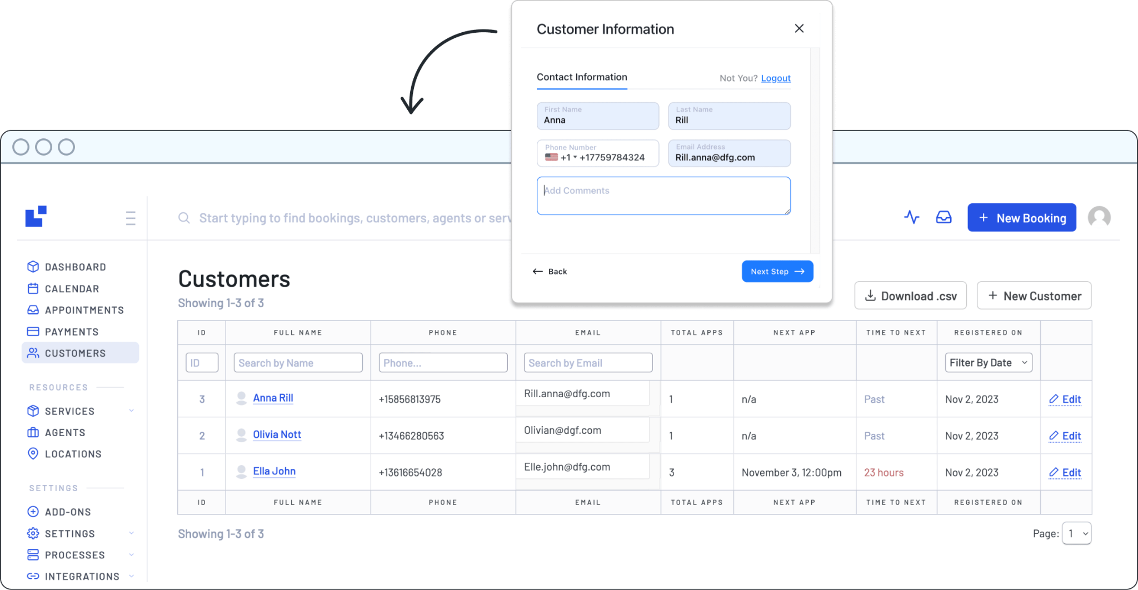
Task: Open Calendar from the sidebar
Action: [63, 289]
